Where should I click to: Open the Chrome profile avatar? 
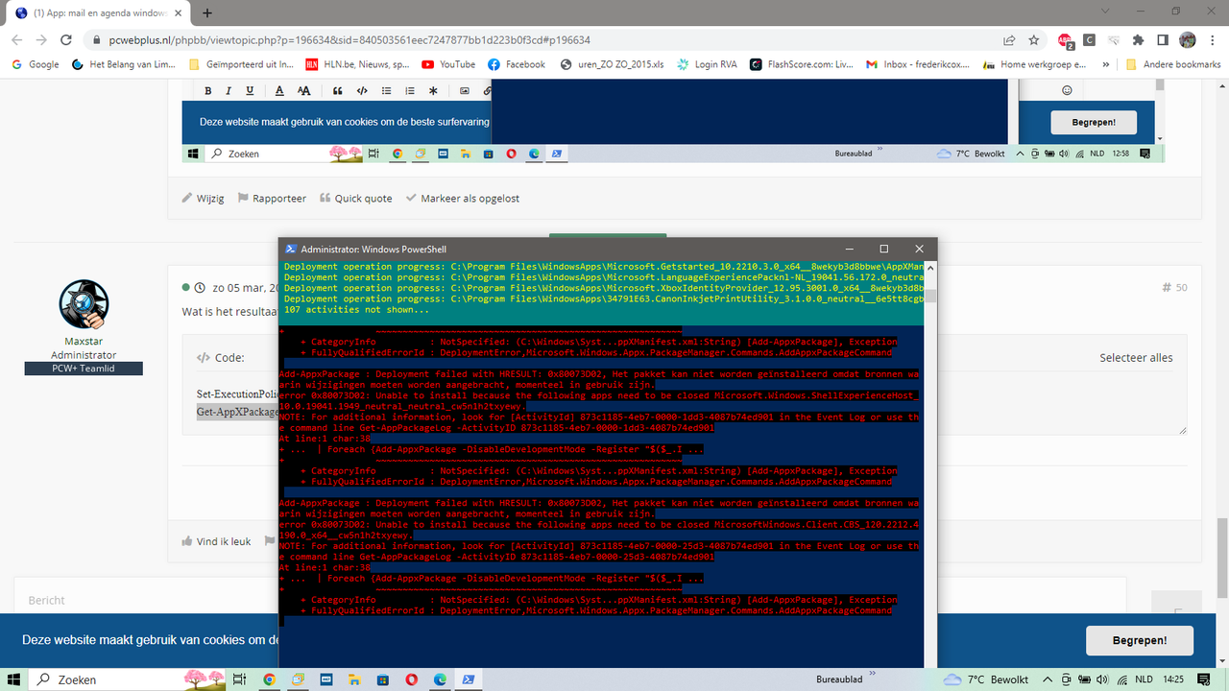[1188, 40]
